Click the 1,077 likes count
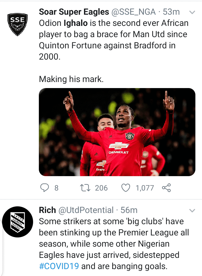This screenshot has width=202, height=276. pos(145,188)
